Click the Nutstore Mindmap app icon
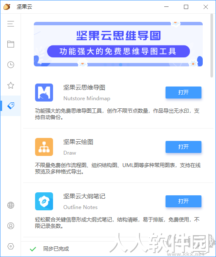The width and height of the screenshot is (216, 257). (x=44, y=93)
